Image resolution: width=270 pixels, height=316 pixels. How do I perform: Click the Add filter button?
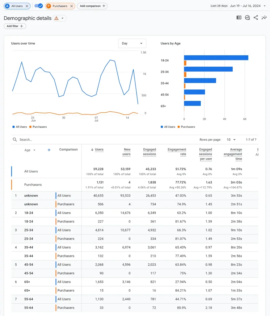pos(15,26)
